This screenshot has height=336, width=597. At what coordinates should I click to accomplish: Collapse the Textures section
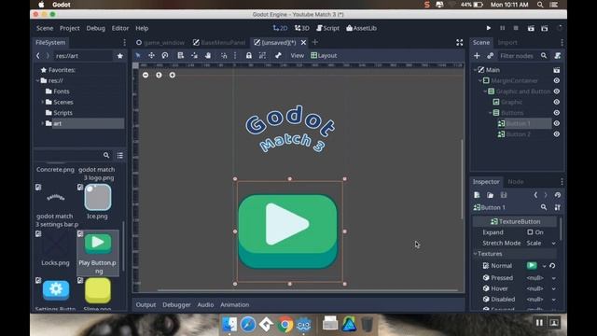[475, 254]
